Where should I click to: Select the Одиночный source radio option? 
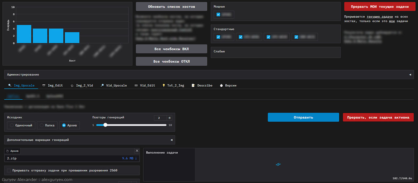(x=12, y=125)
